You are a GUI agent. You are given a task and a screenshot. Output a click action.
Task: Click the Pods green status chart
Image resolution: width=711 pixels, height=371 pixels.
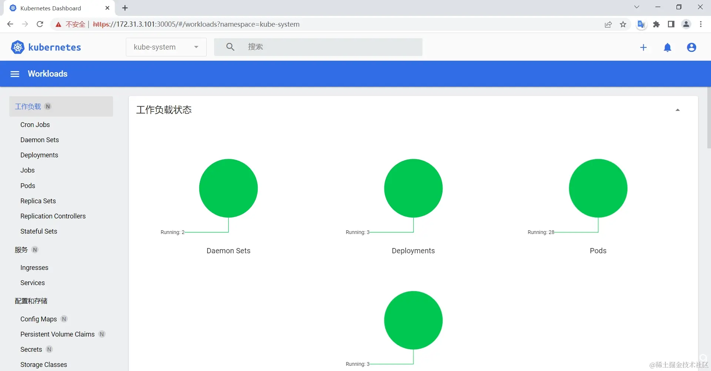[598, 188]
